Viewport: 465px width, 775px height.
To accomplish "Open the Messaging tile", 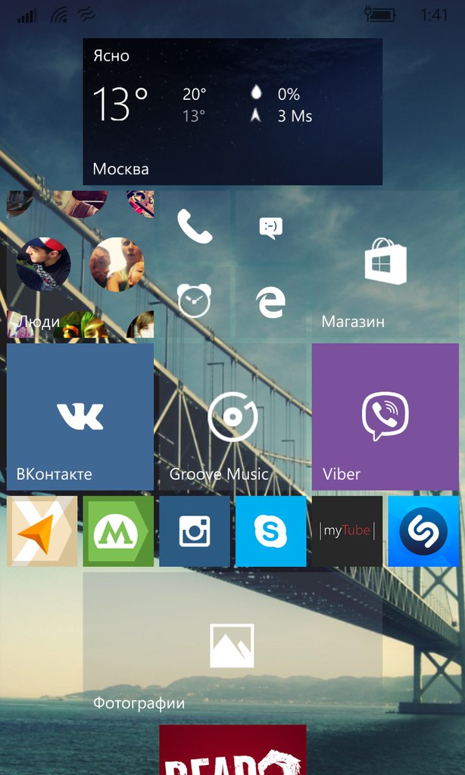I will point(270,226).
